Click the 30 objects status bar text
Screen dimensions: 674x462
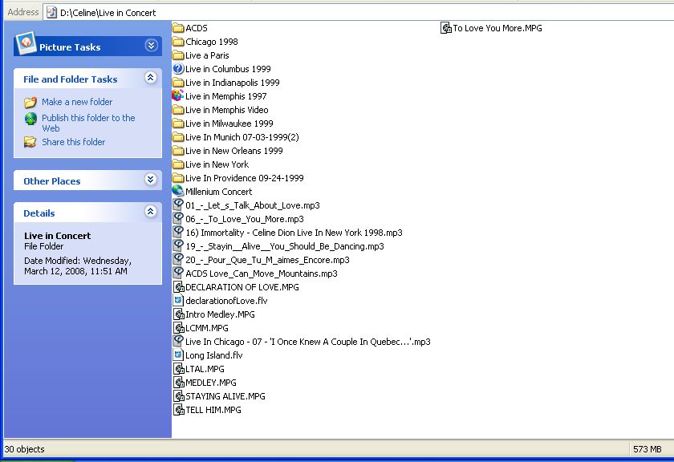click(x=24, y=449)
